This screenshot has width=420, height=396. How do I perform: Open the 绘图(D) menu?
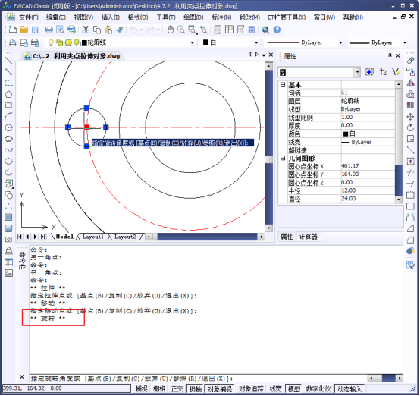pos(193,17)
